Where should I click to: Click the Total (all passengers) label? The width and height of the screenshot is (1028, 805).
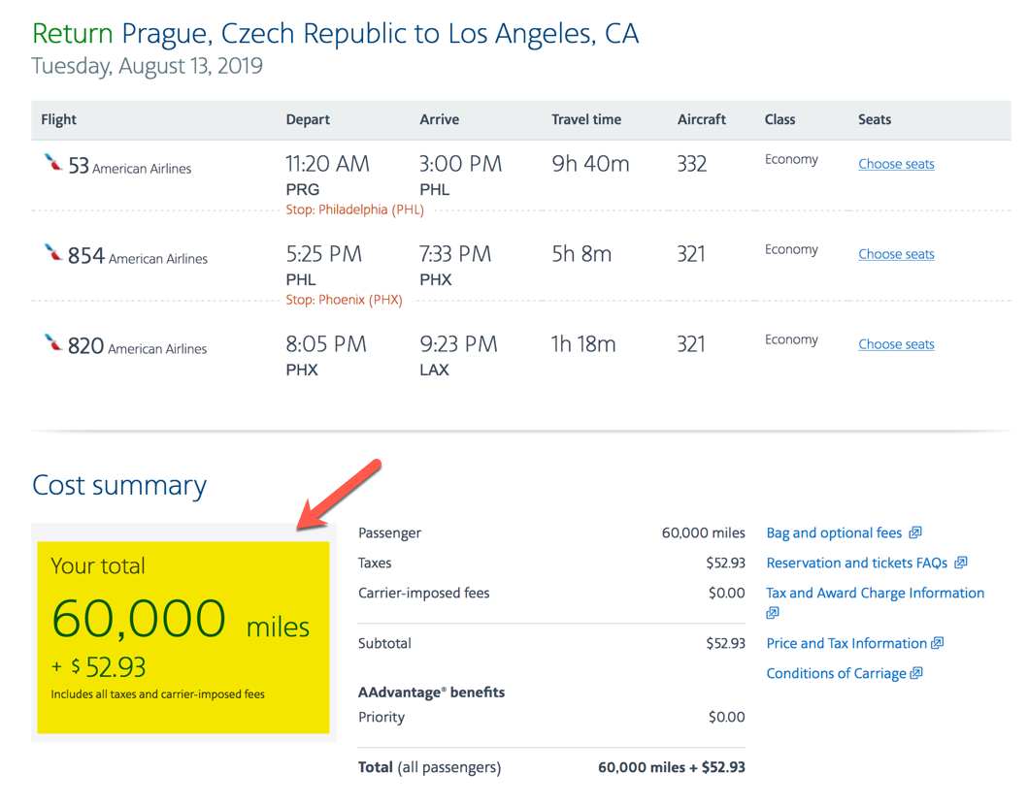[x=429, y=768]
